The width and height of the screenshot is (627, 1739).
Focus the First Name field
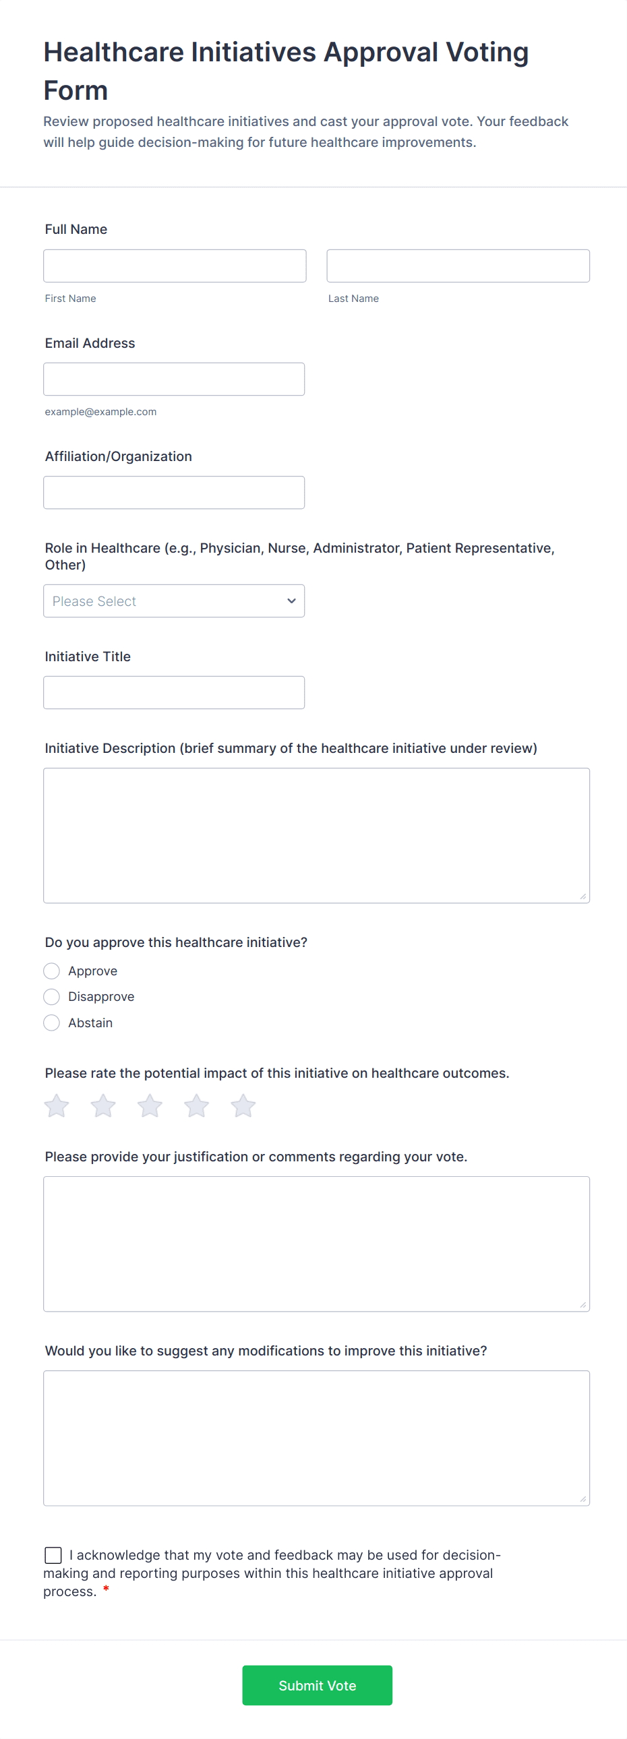click(175, 266)
